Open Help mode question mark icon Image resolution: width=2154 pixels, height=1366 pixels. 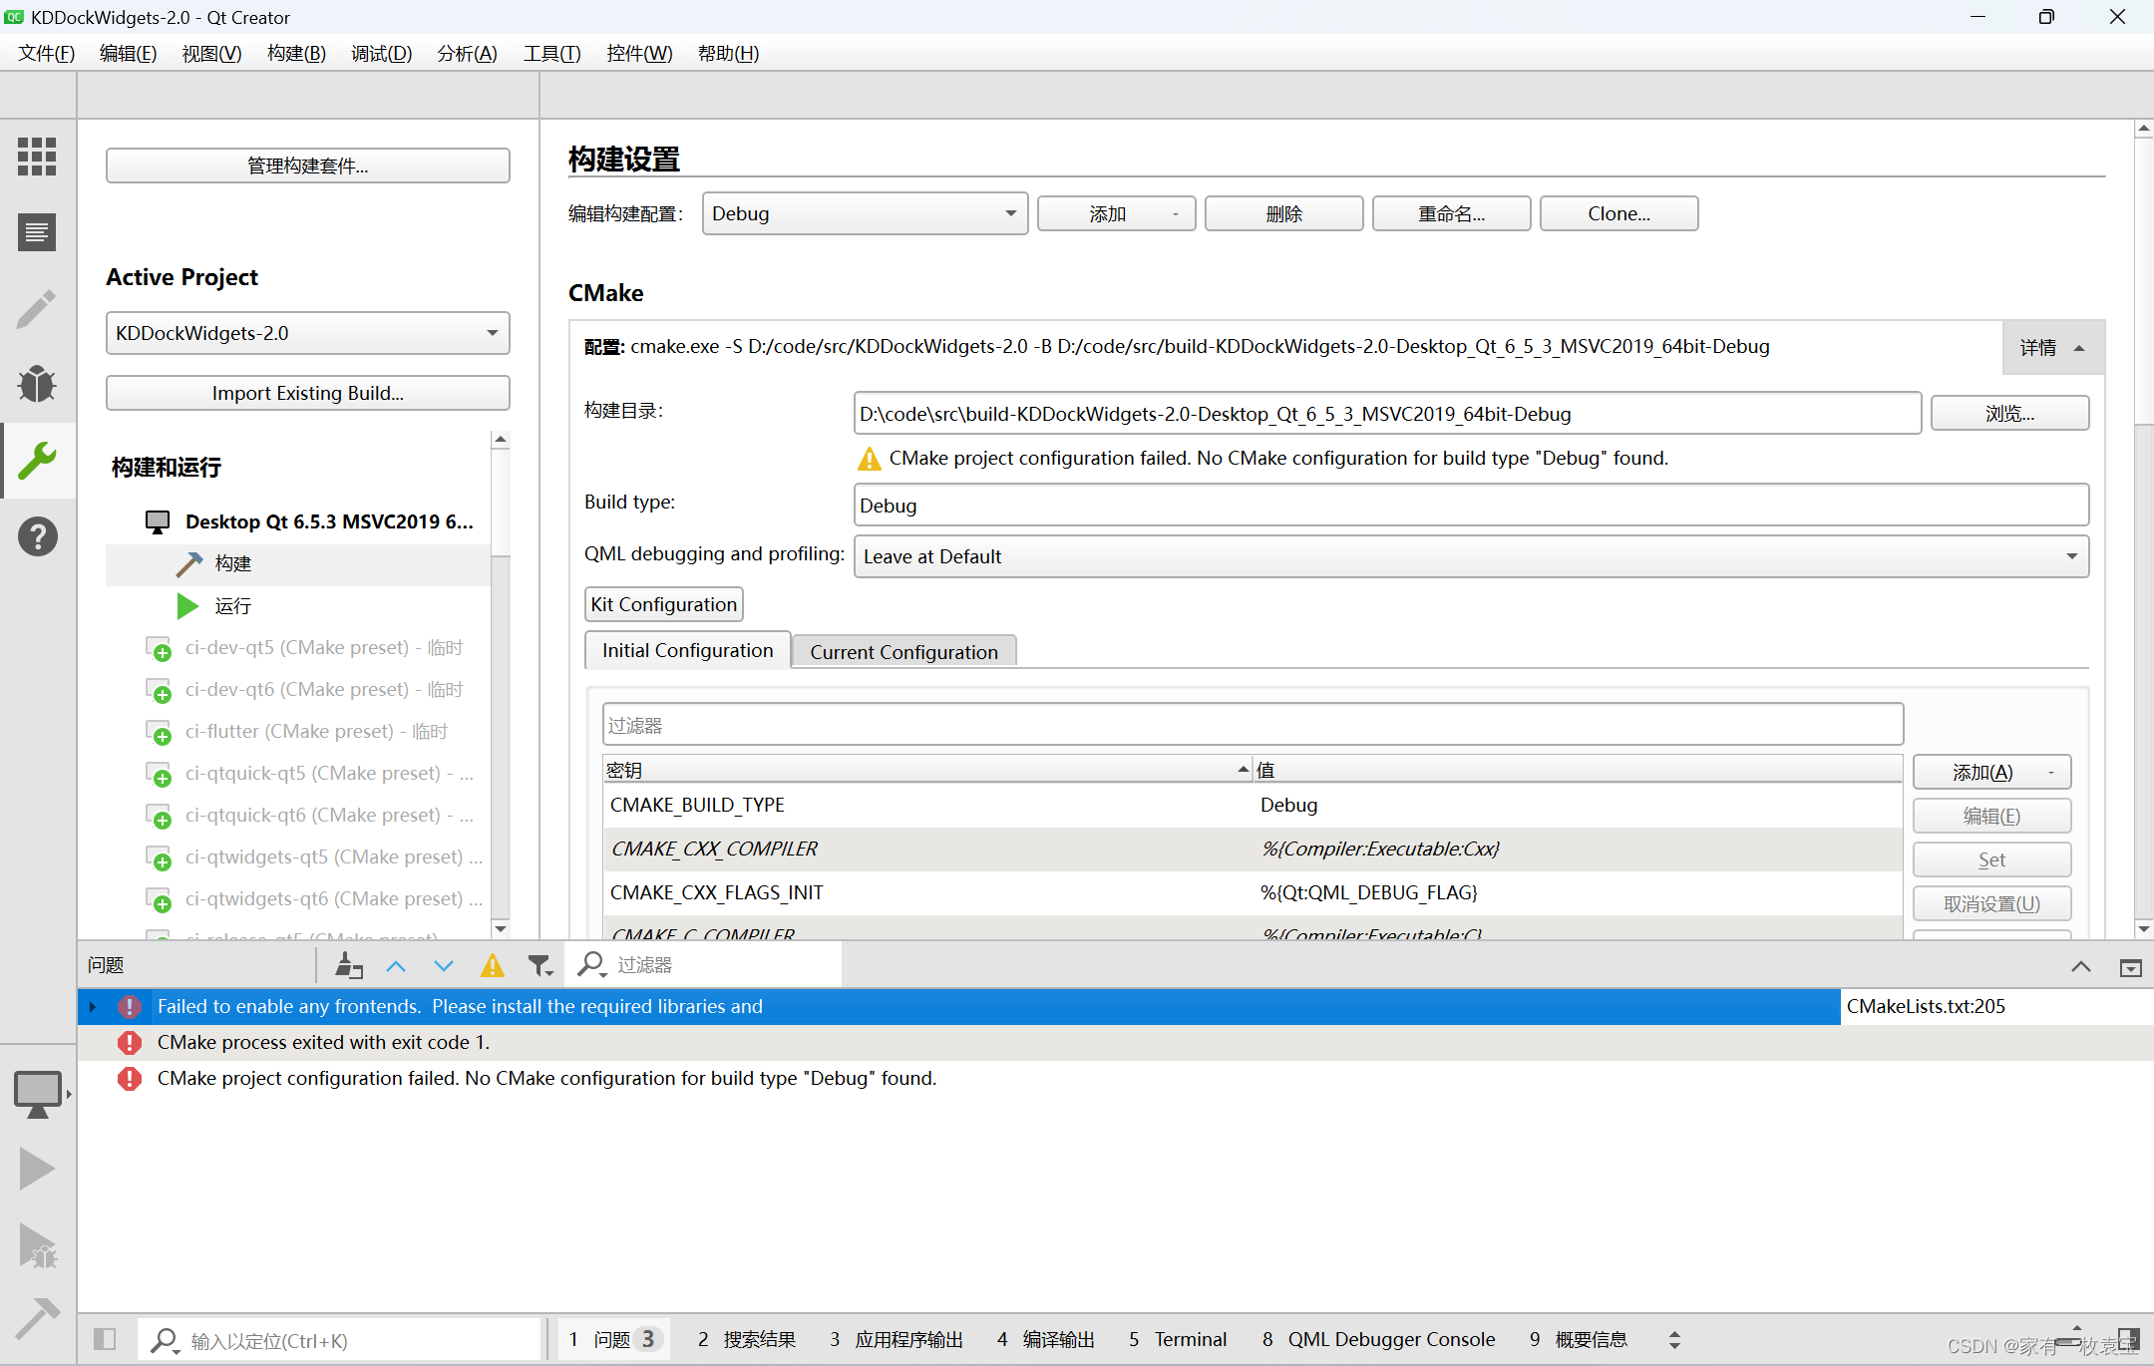(x=37, y=536)
